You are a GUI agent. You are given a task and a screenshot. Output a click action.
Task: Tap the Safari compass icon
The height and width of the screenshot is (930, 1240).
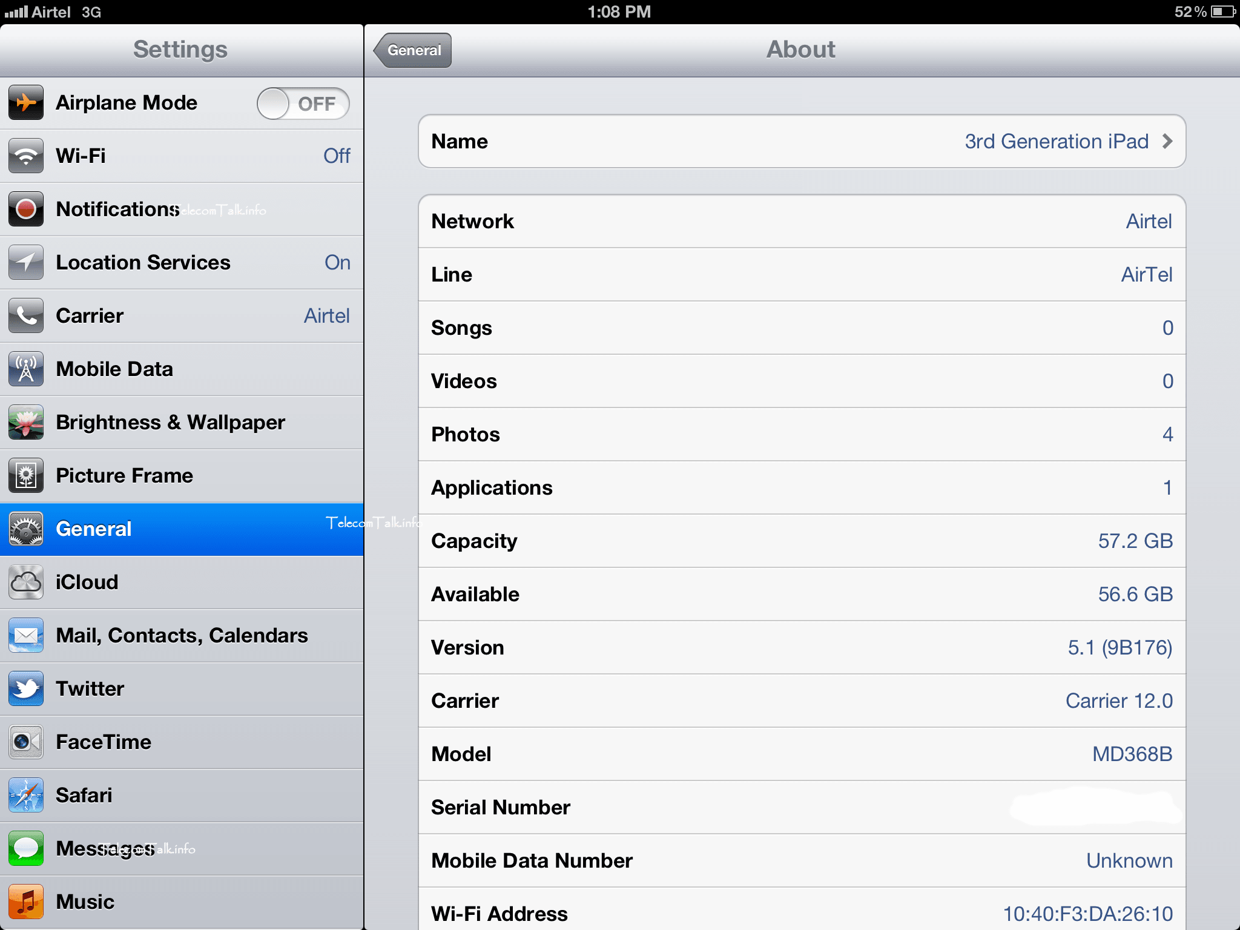[x=26, y=795]
